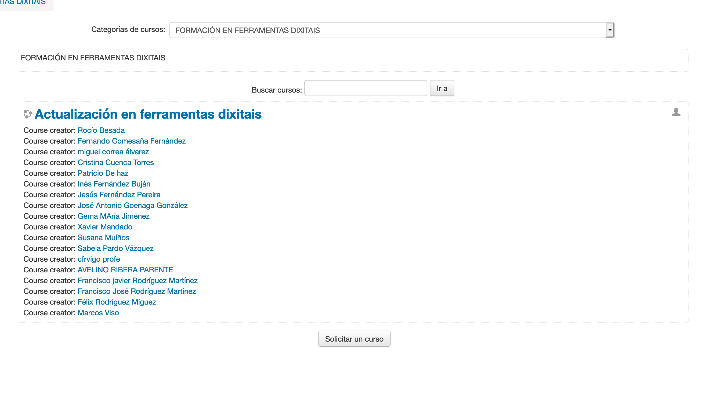Viewport: 710px width, 395px height.
Task: Click the Xavier Mandado link
Action: coord(105,227)
